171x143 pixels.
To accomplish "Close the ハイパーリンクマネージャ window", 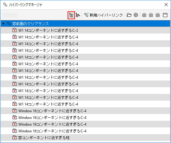I will (x=166, y=5).
